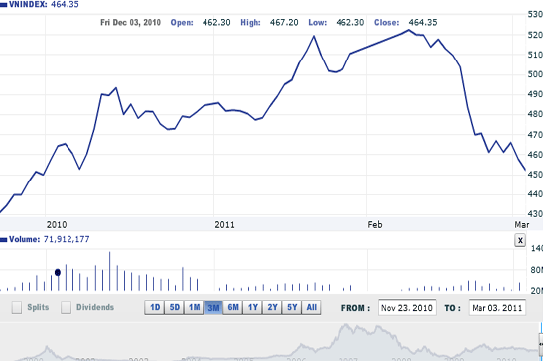The height and width of the screenshot is (361, 546).
Task: Click the date Fri Dec 03, 2010
Action: click(x=131, y=22)
